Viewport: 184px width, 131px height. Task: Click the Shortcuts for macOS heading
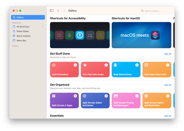pyautogui.click(x=126, y=18)
